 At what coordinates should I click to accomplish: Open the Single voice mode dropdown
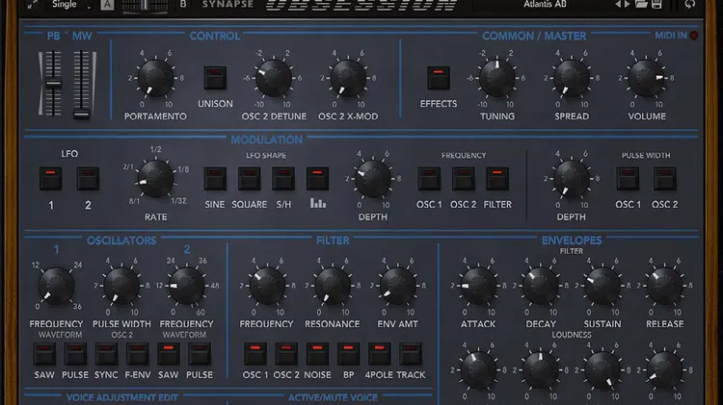[x=72, y=5]
